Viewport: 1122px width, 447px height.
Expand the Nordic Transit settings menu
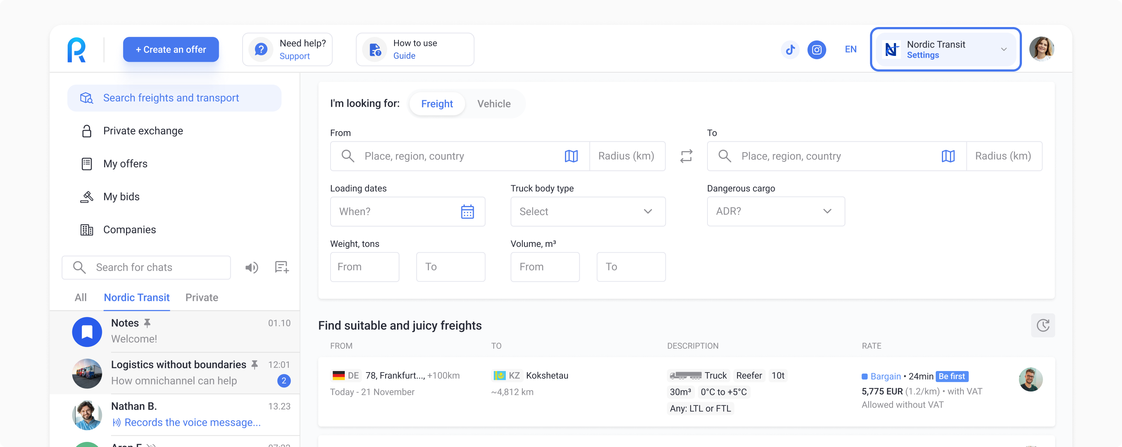[x=945, y=50]
